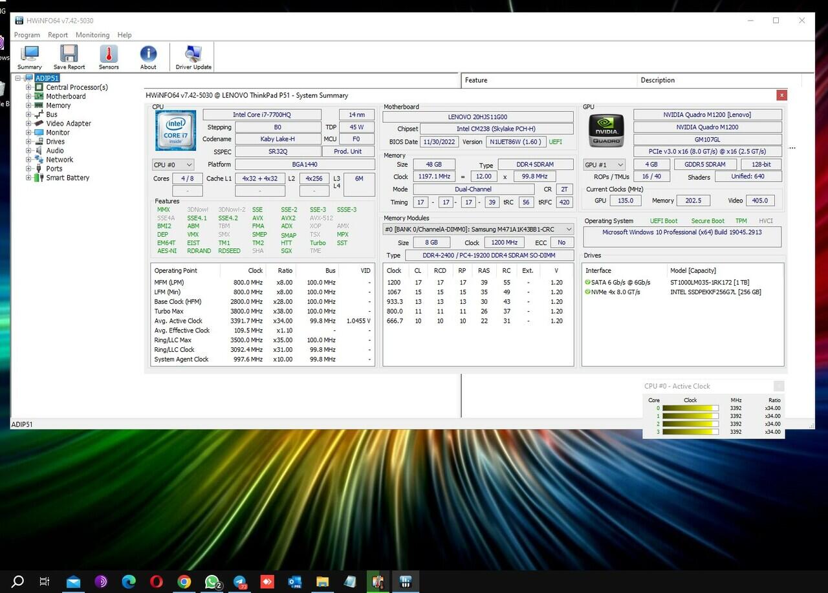Click the Intel CM238 chipset value
This screenshot has height=593, width=828.
(497, 129)
